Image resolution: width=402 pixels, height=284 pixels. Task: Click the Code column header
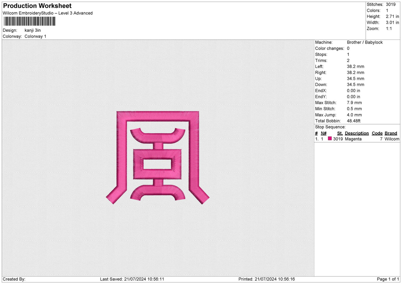coord(377,133)
